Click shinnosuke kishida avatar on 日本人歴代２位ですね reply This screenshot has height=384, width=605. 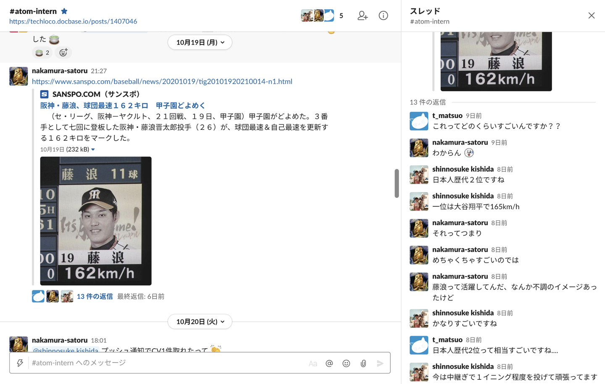(419, 175)
